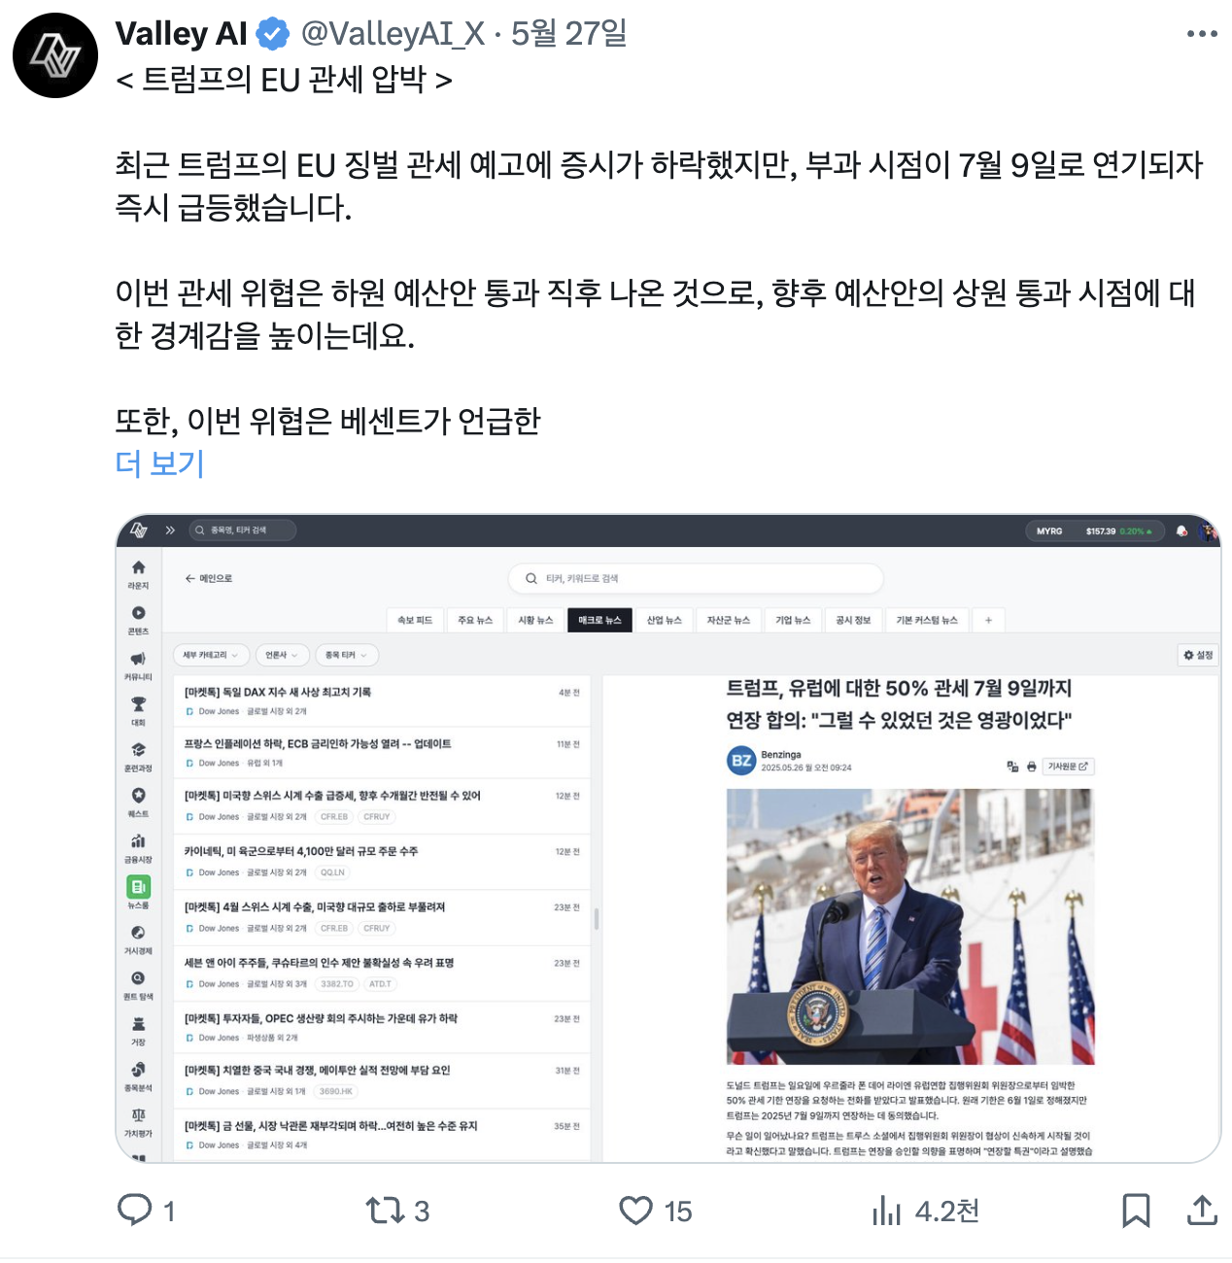This screenshot has height=1263, width=1232.
Task: Open the 5월 27일 tweet timestamp
Action: tap(568, 34)
